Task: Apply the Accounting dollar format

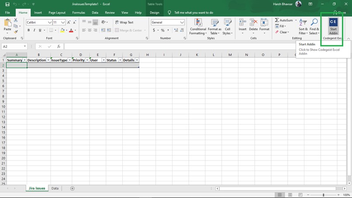Action: [x=154, y=30]
